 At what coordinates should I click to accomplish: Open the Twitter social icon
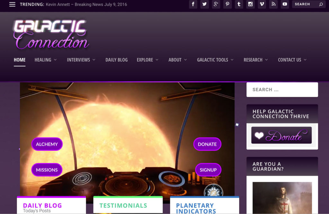pyautogui.click(x=204, y=4)
